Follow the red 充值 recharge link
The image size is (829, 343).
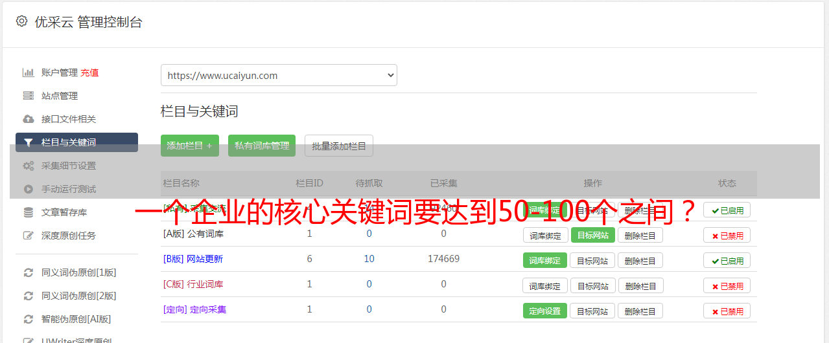[90, 72]
